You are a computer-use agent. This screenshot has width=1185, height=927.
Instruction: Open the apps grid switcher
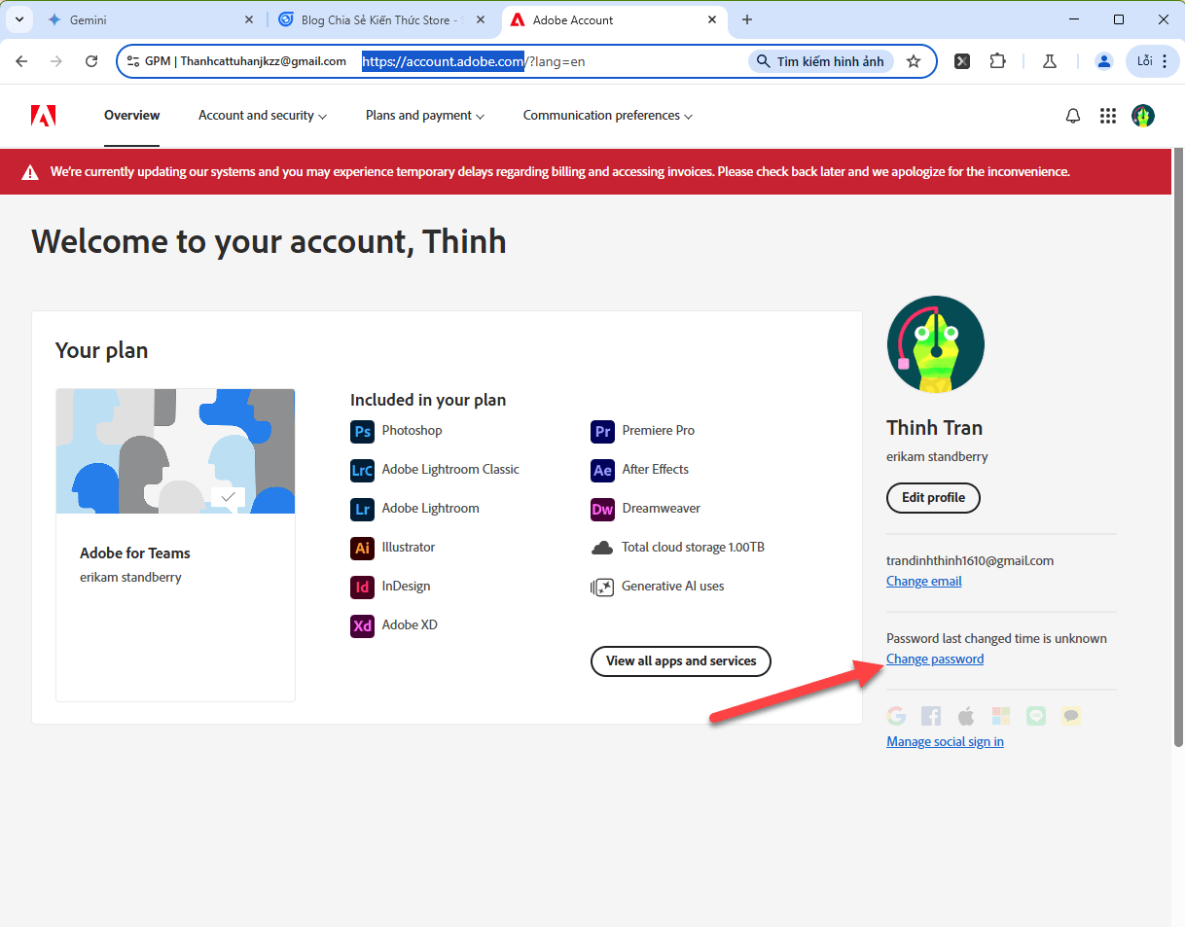[1107, 116]
